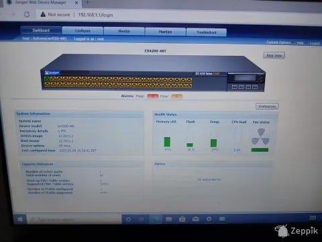This screenshot has width=322, height=242.
Task: Open the Commit Options dropdown
Action: point(279,42)
